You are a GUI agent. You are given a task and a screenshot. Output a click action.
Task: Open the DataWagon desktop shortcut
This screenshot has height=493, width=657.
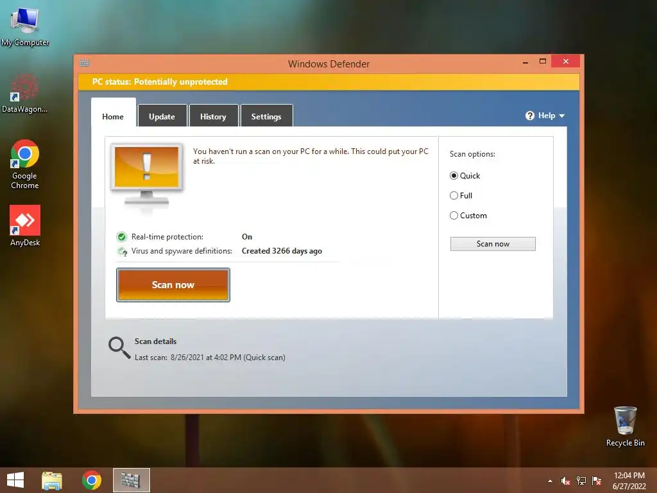pyautogui.click(x=25, y=93)
